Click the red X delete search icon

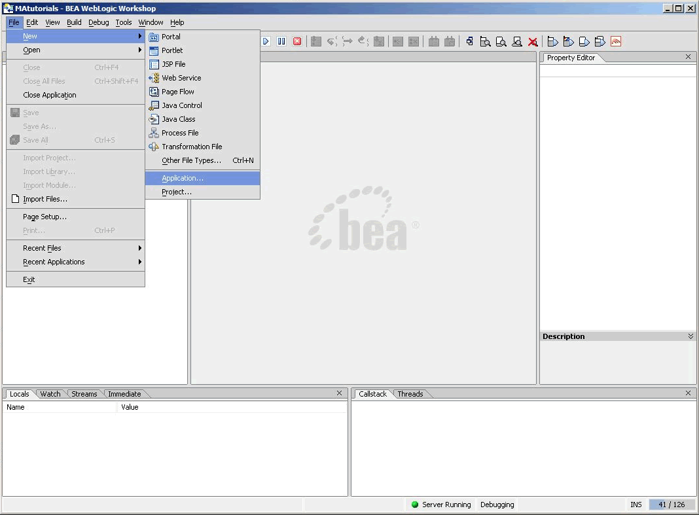533,42
